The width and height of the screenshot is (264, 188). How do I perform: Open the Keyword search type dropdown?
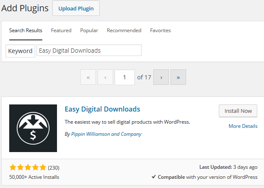20,51
